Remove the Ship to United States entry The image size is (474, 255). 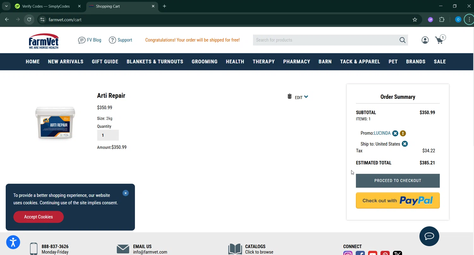pos(405,144)
